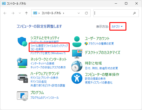142x110 pixels.
Task: Open the カテゴリ view-by dropdown
Action: tap(117, 27)
